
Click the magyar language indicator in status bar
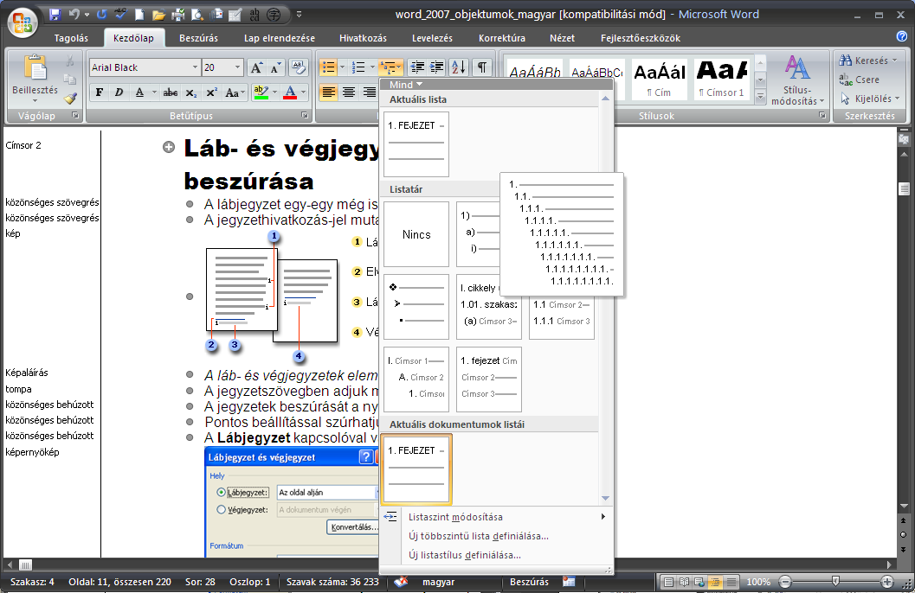click(x=438, y=582)
